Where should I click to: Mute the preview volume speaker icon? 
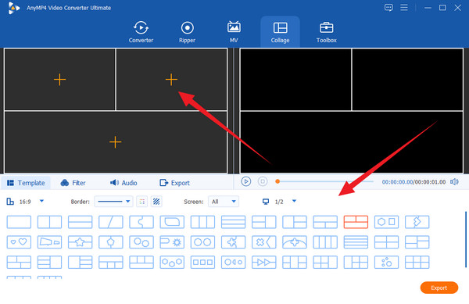(454, 182)
